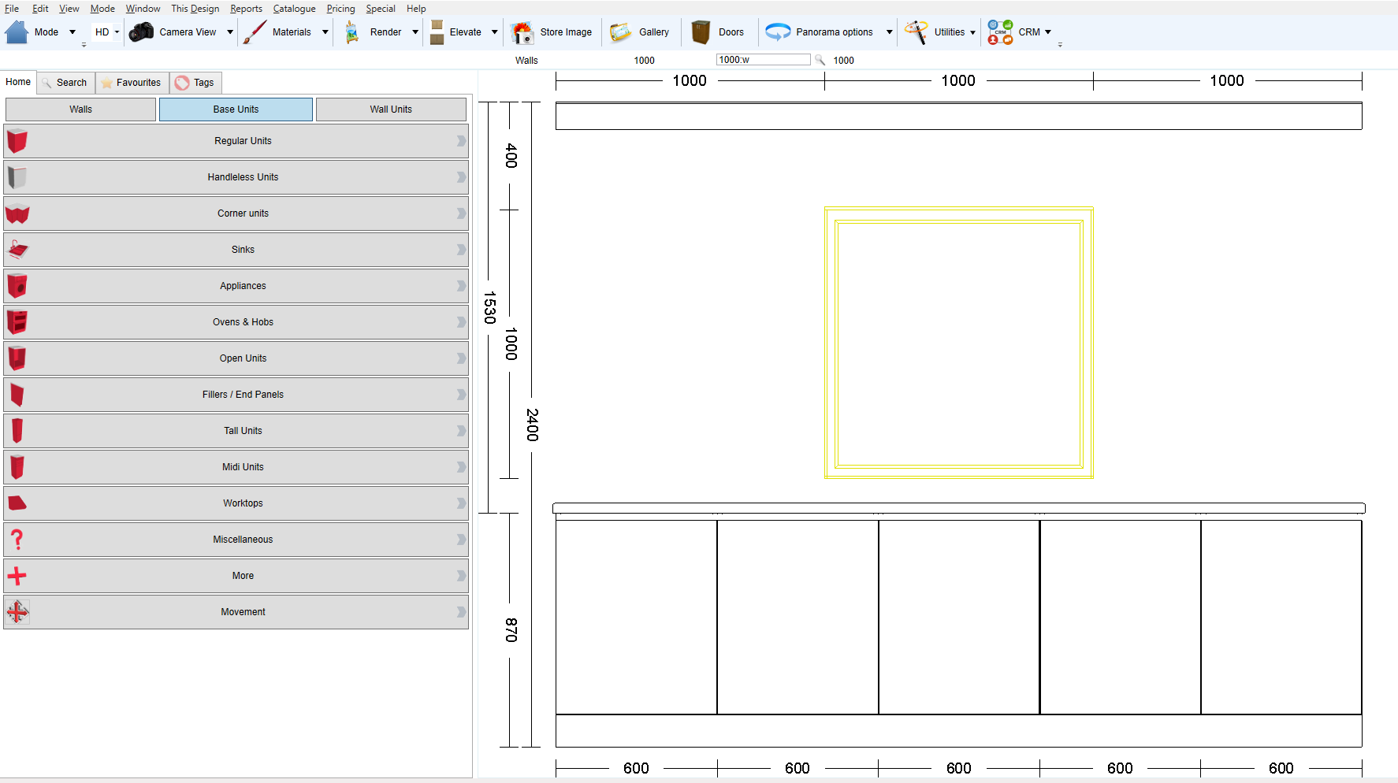1398x783 pixels.
Task: Select the yellow highlighted window in the elevation
Action: [x=958, y=342]
